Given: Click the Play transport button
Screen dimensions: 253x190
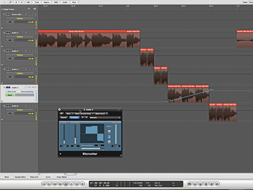Looking at the screenshot, I should (x=71, y=184).
